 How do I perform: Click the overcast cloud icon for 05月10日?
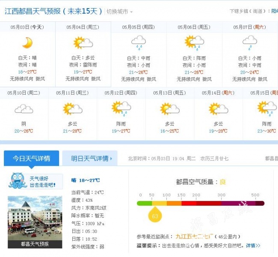(24, 109)
